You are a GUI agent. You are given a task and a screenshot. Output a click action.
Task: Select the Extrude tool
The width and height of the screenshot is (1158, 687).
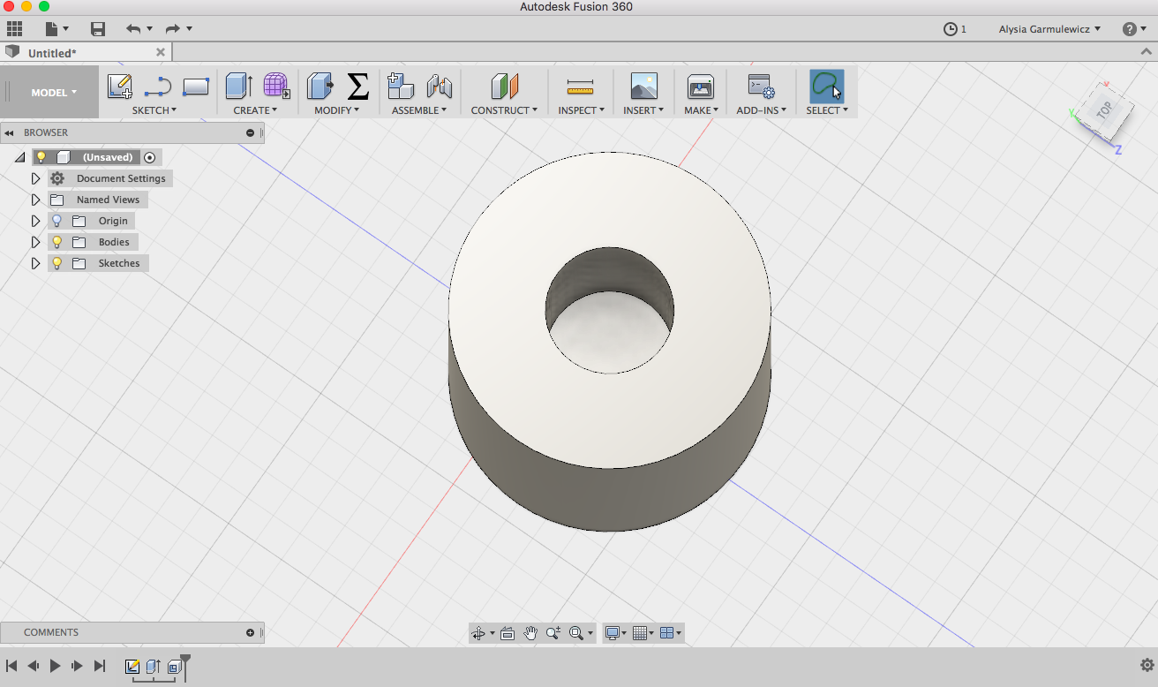(239, 86)
